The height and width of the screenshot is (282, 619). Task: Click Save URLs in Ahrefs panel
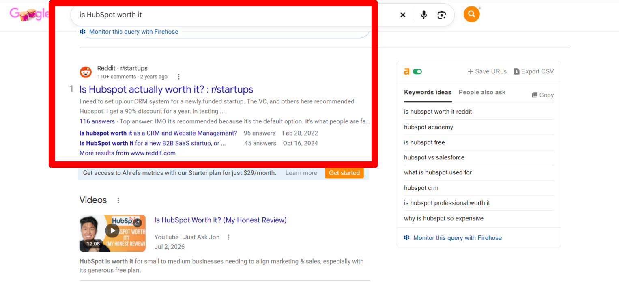[x=487, y=71]
